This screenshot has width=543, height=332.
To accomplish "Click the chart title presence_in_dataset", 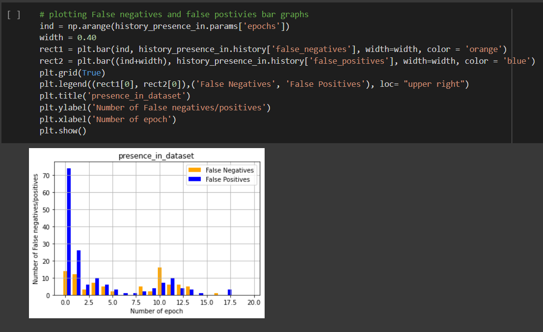I will (156, 156).
